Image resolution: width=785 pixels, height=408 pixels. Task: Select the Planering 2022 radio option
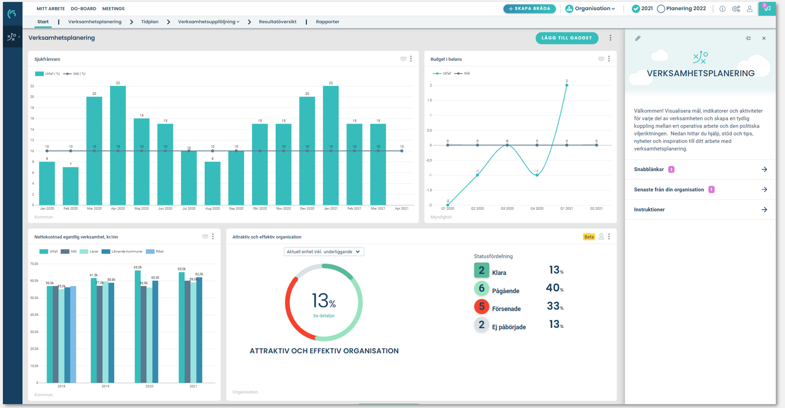(x=681, y=9)
